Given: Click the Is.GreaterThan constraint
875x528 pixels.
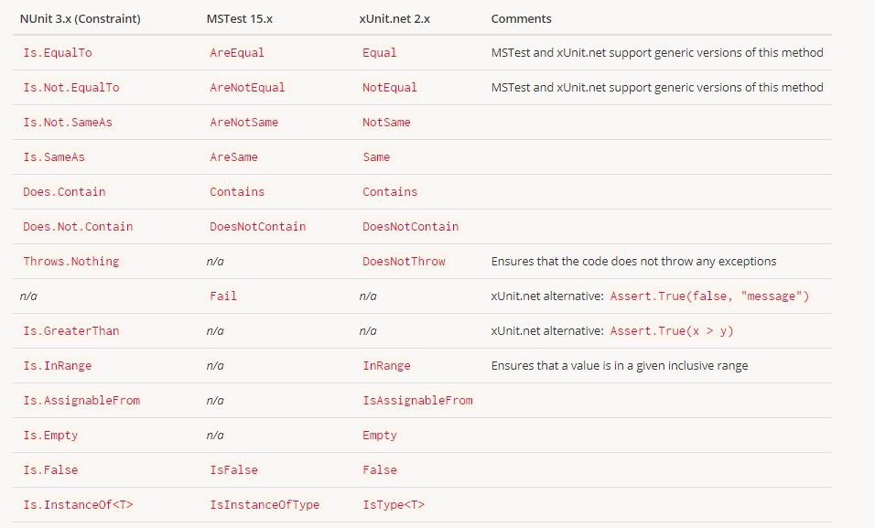Looking at the screenshot, I should [x=71, y=331].
